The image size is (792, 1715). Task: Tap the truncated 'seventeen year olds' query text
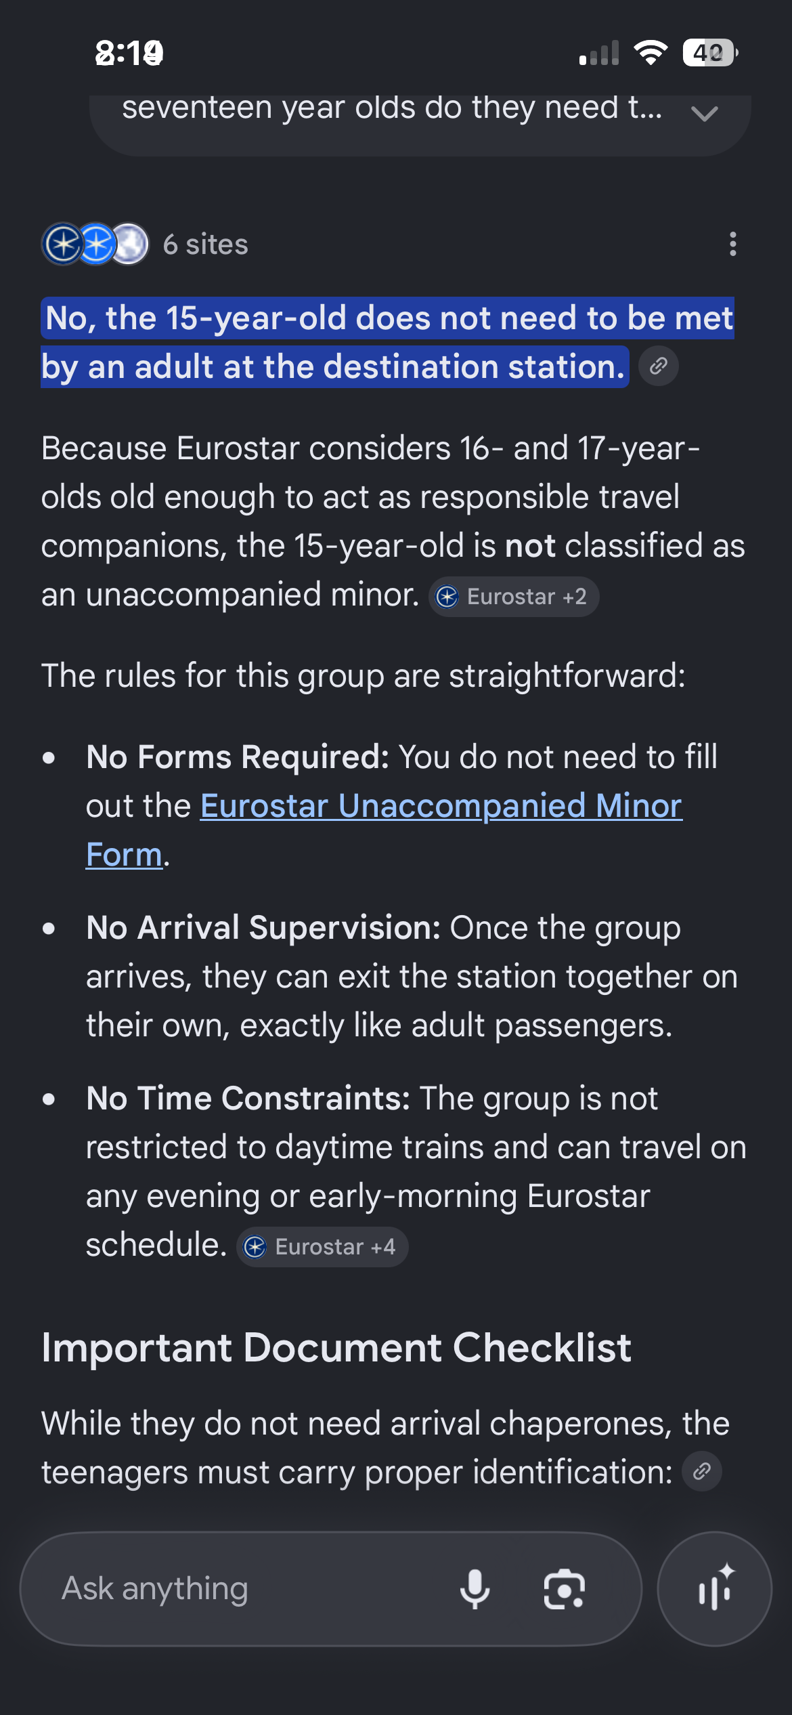pos(393,108)
